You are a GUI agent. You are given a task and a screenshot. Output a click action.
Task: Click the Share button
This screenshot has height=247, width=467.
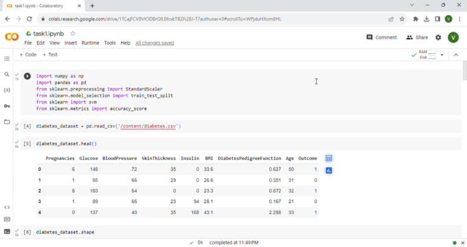pos(417,37)
